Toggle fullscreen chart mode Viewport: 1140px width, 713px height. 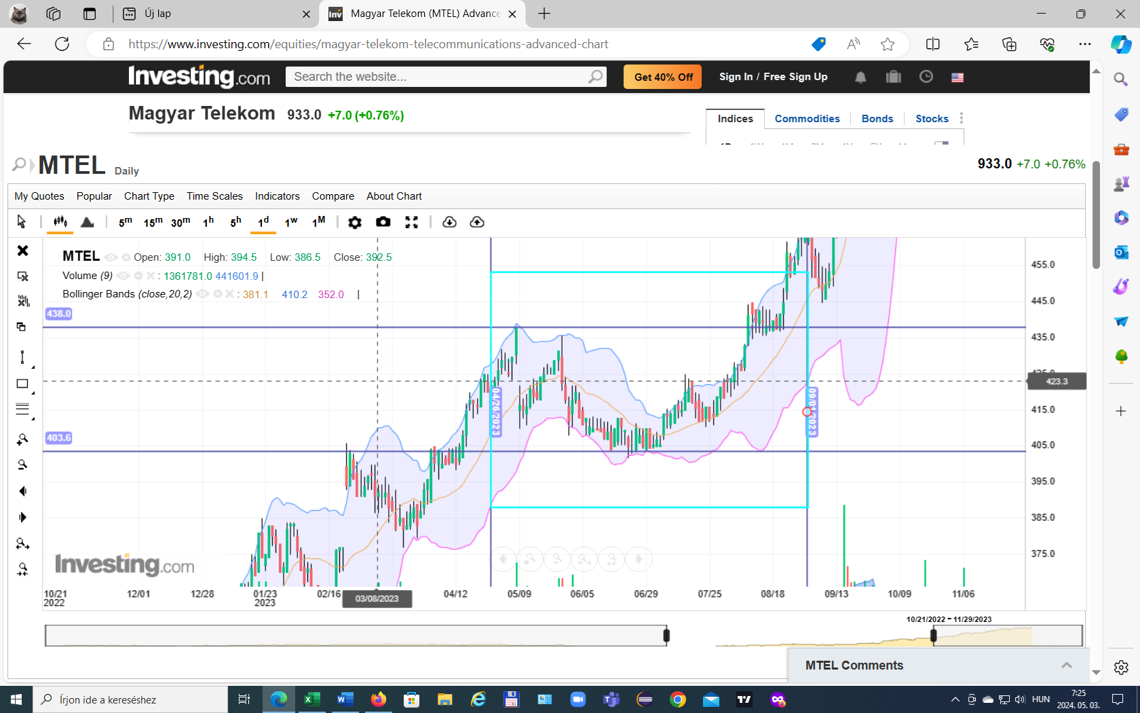pos(411,222)
